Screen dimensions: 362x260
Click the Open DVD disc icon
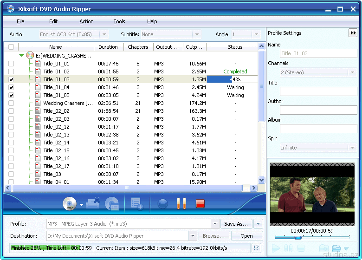(x=69, y=203)
